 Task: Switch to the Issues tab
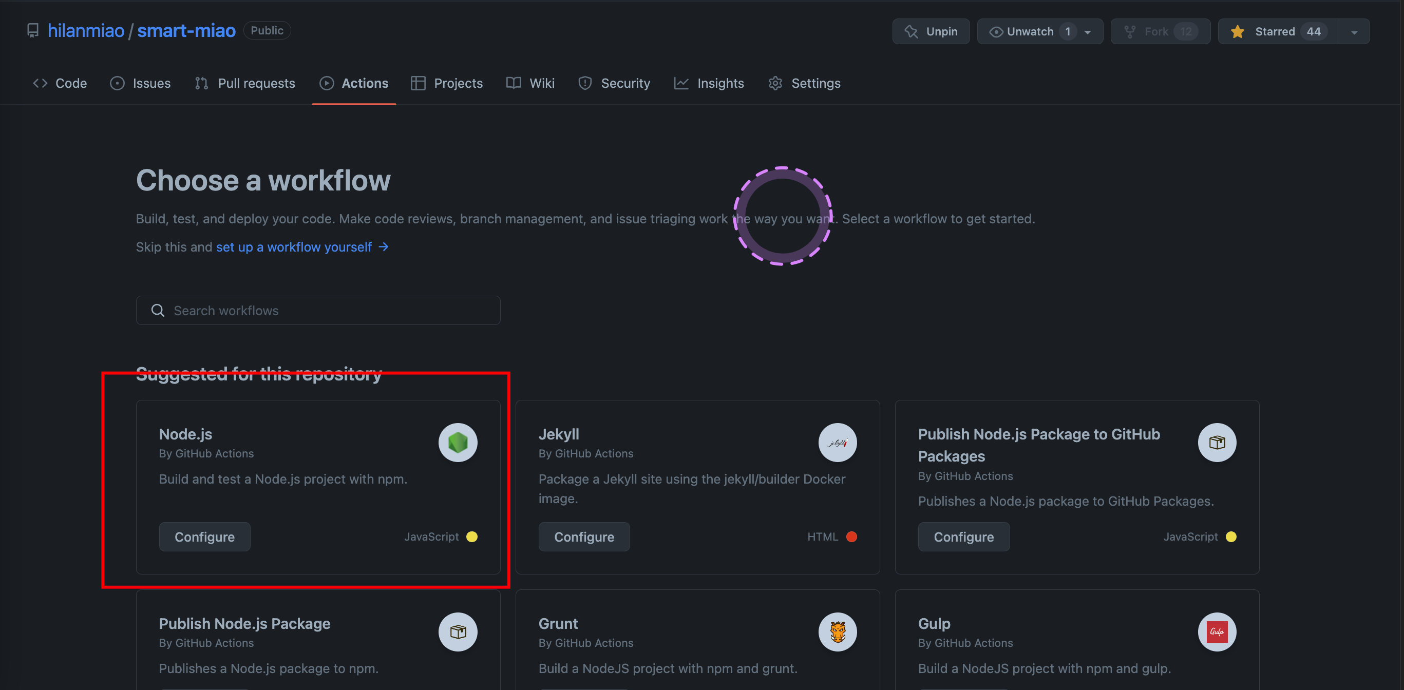140,83
